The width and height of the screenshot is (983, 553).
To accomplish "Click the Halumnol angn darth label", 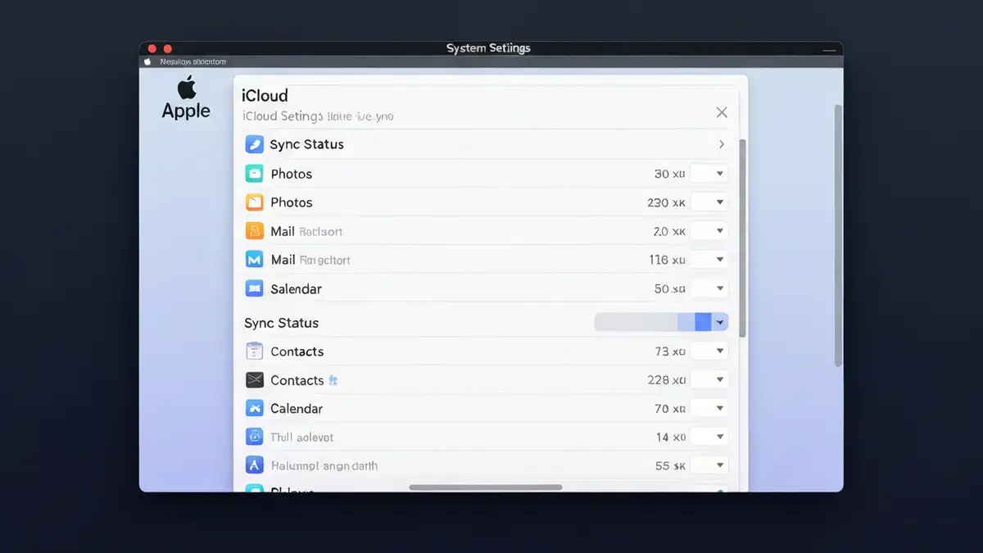I will tap(324, 465).
